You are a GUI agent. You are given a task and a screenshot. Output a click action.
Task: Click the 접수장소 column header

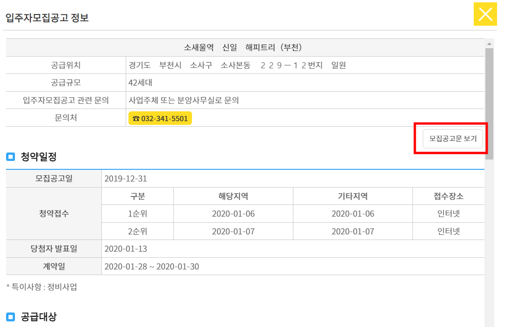tap(449, 196)
